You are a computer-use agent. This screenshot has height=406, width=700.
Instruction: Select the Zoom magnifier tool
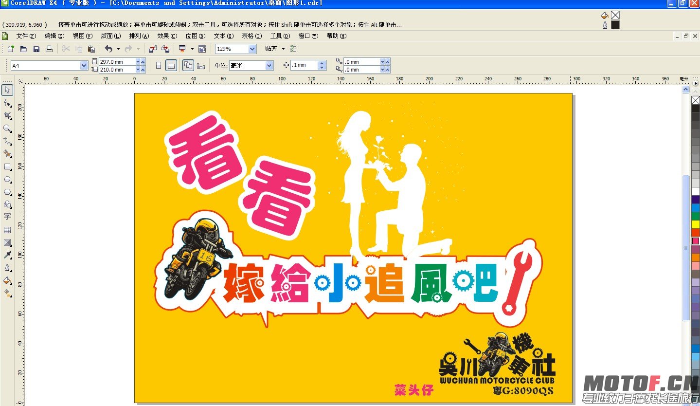pyautogui.click(x=7, y=128)
